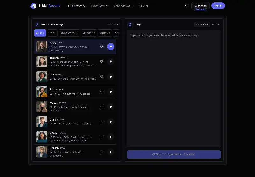This screenshot has width=255, height=177.
Task: Select Cecily's portrait thumbnail
Action: [42, 137]
